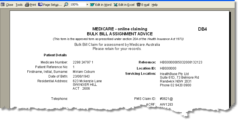Click the printer icon
This screenshot has height=120, width=238.
coord(27,5)
